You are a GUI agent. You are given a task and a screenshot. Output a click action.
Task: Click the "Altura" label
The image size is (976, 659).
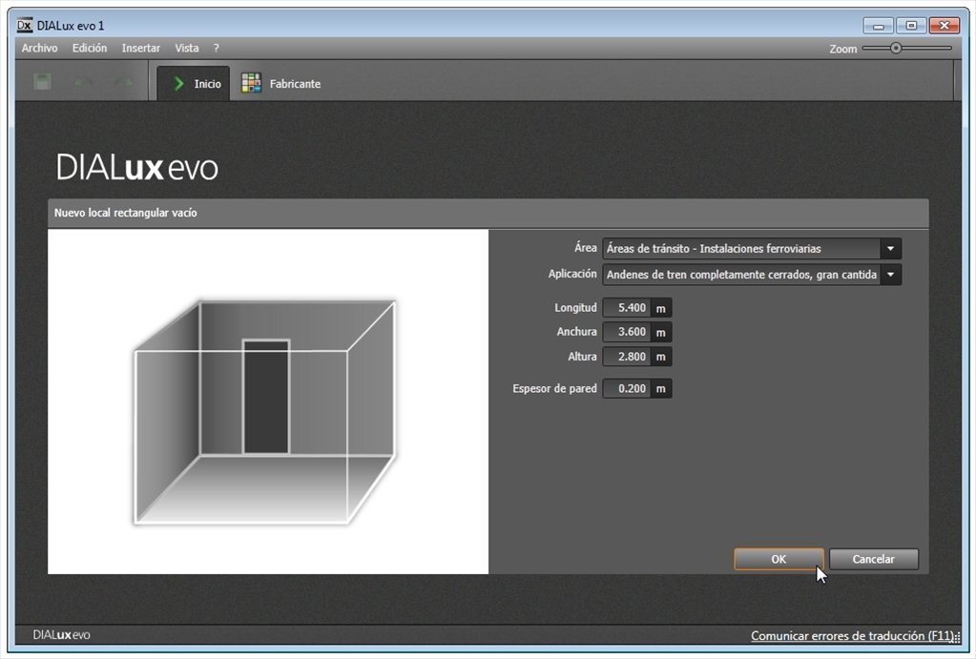click(x=582, y=357)
